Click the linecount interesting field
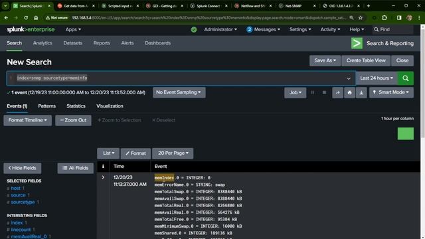 (x=21, y=230)
